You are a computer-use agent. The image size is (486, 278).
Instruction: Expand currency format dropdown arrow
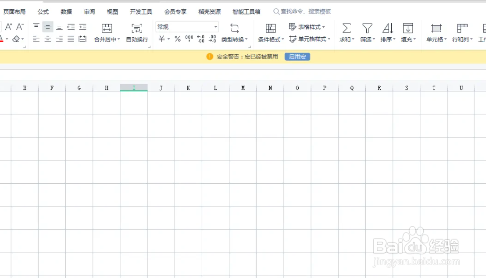[x=169, y=39]
